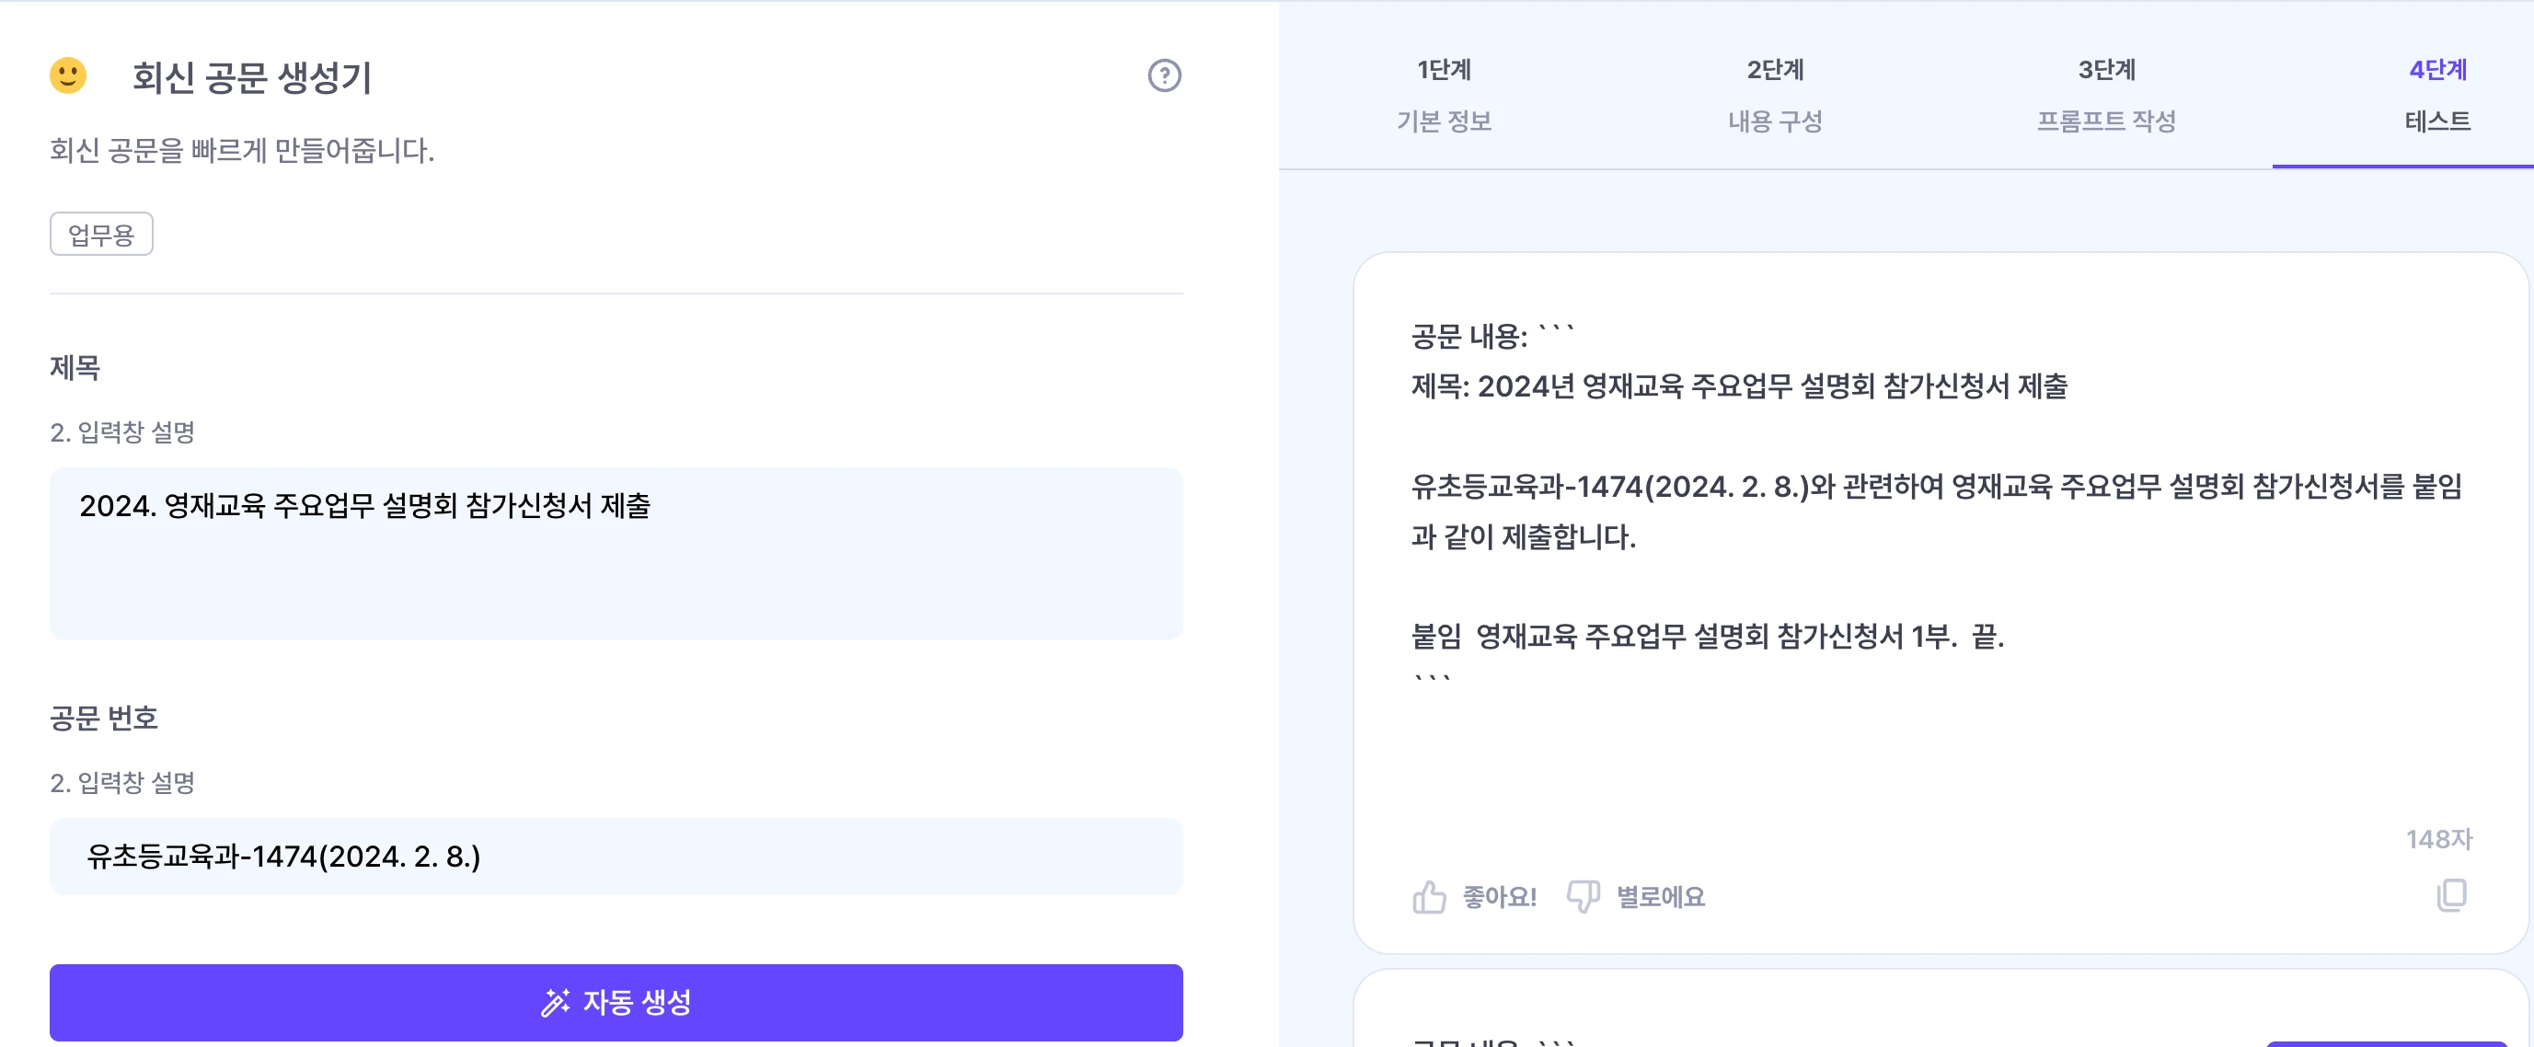
Task: Select the 4단계 테스트 tab
Action: (2436, 96)
